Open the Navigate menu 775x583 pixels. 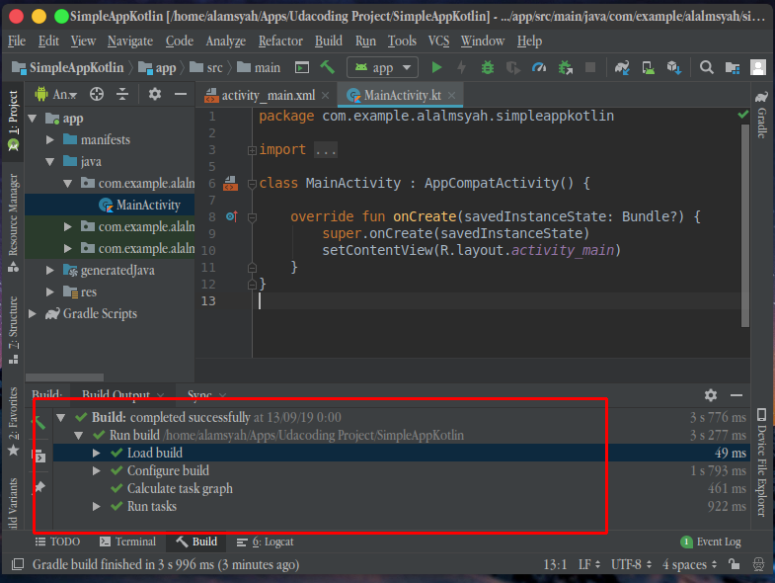coord(130,42)
